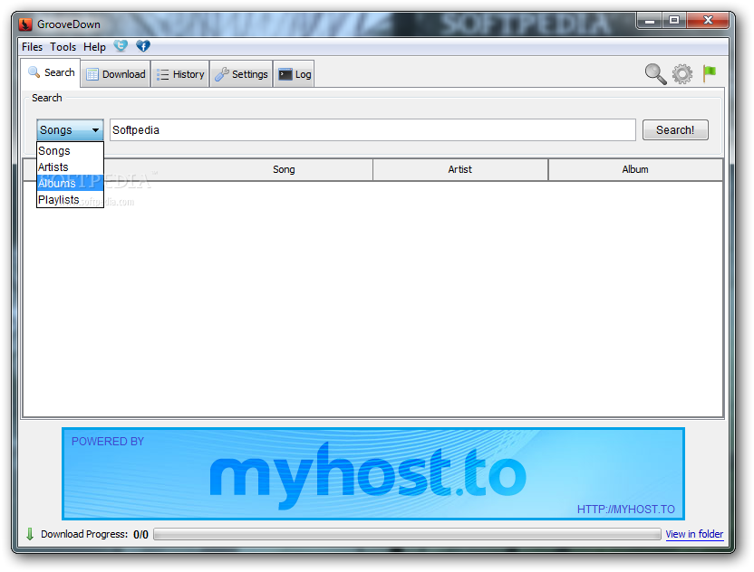
Task: Open the Help menu
Action: pos(94,47)
